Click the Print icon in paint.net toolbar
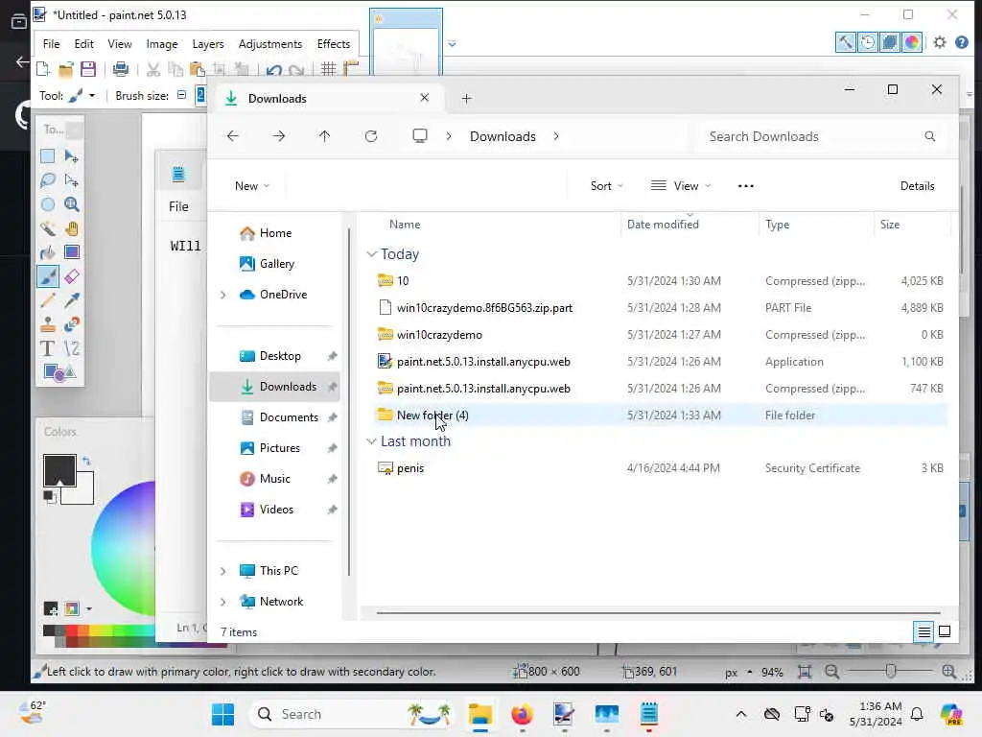982x737 pixels. click(120, 69)
